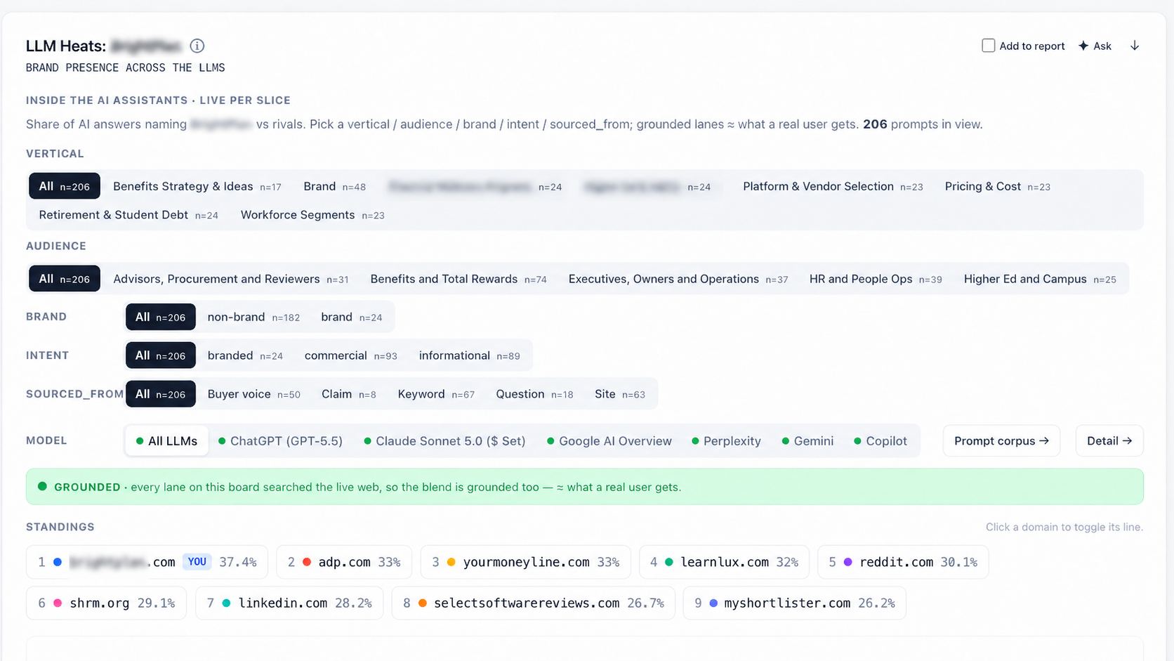Filter intent to commercial
The image size is (1174, 661).
350,355
